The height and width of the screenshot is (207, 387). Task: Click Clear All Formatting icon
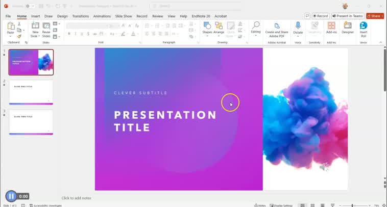tap(137, 25)
